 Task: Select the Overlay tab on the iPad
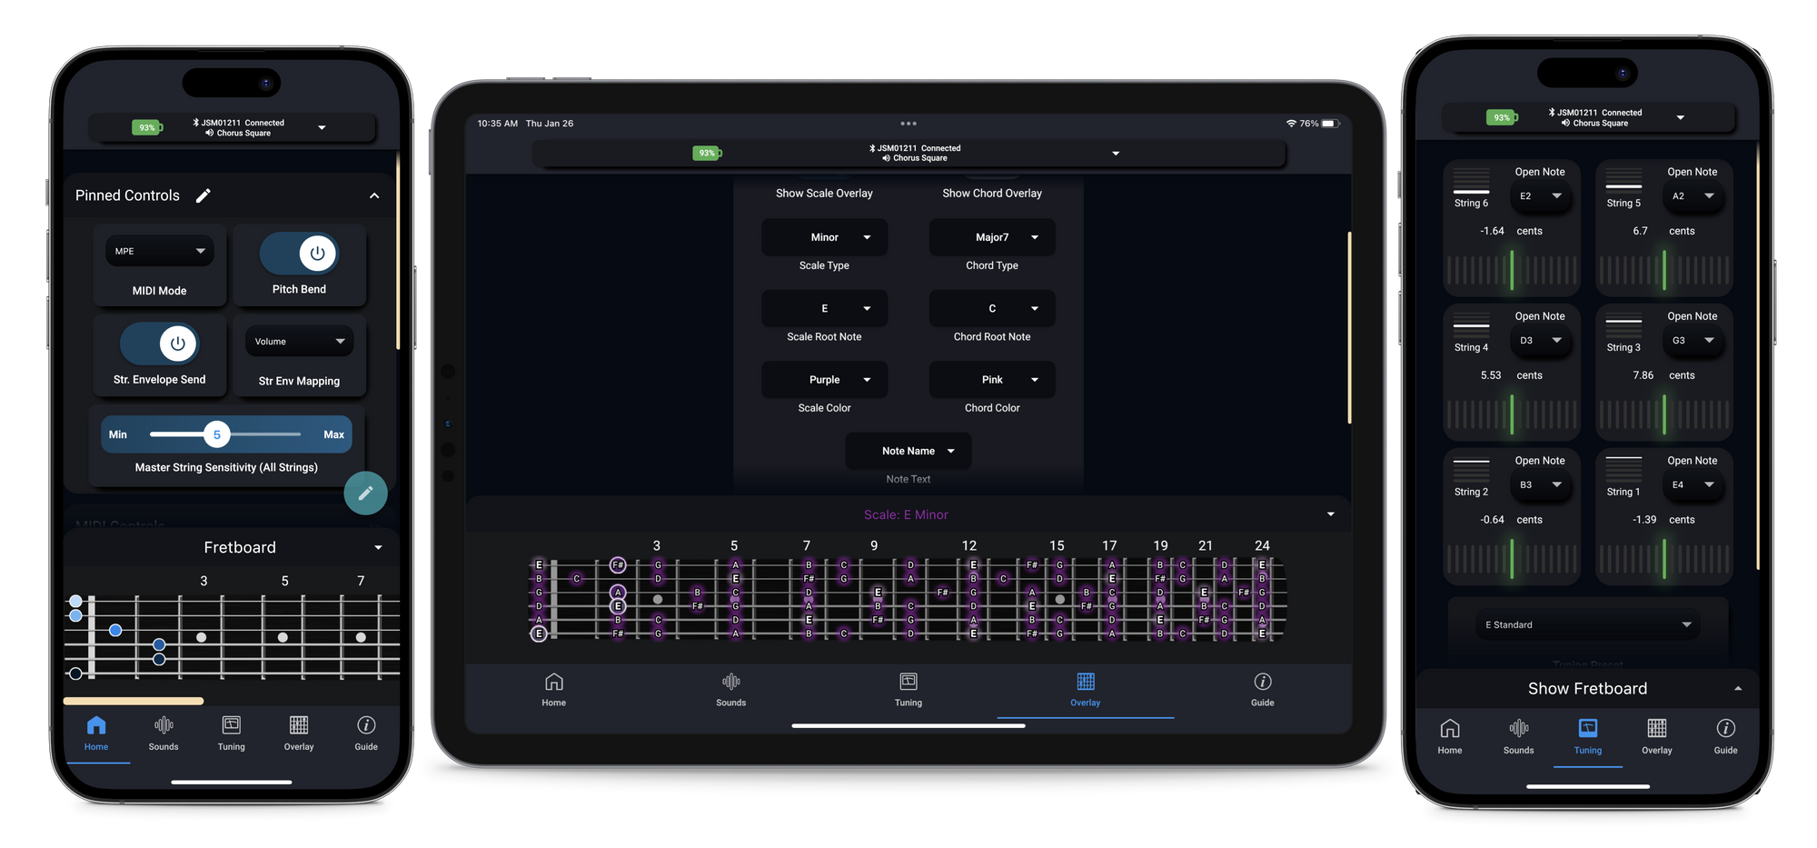point(1085,689)
